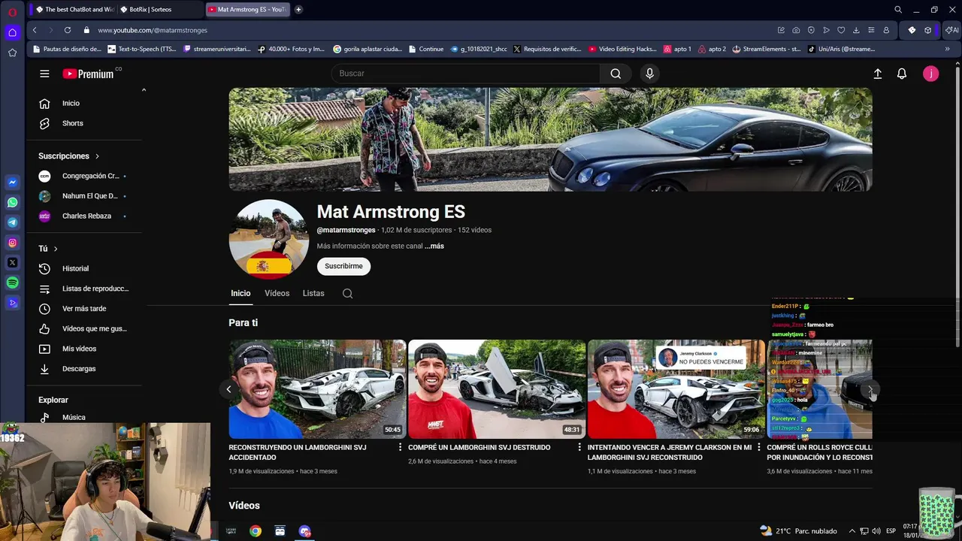Go back to previous page
Viewport: 962px width, 541px height.
coord(35,30)
